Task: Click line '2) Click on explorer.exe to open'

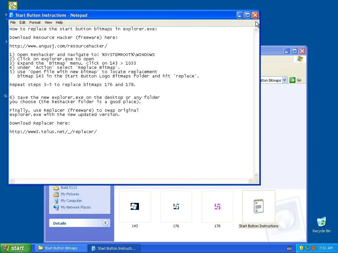Action: pyautogui.click(x=52, y=59)
